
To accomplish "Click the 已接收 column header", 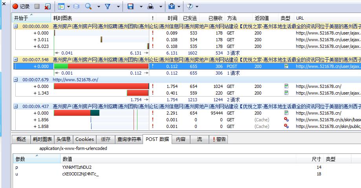I will (212, 18).
